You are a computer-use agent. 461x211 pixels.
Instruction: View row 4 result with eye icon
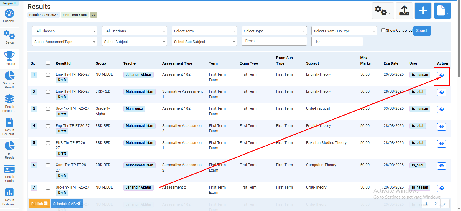(442, 127)
